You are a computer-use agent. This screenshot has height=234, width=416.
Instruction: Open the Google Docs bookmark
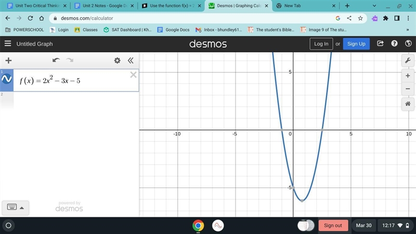(x=173, y=30)
